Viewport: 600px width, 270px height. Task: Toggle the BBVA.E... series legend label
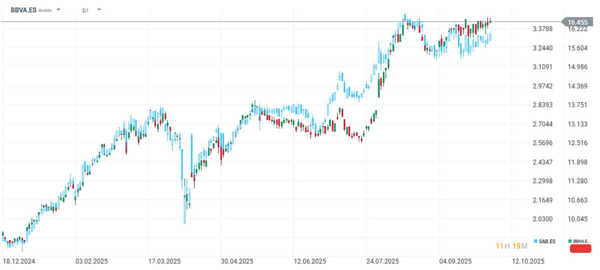click(582, 241)
